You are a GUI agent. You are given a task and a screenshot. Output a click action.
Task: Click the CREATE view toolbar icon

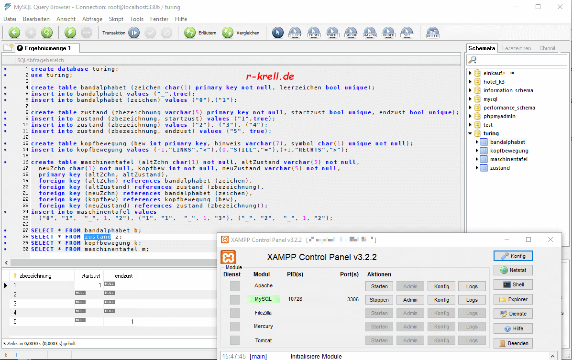click(x=433, y=33)
